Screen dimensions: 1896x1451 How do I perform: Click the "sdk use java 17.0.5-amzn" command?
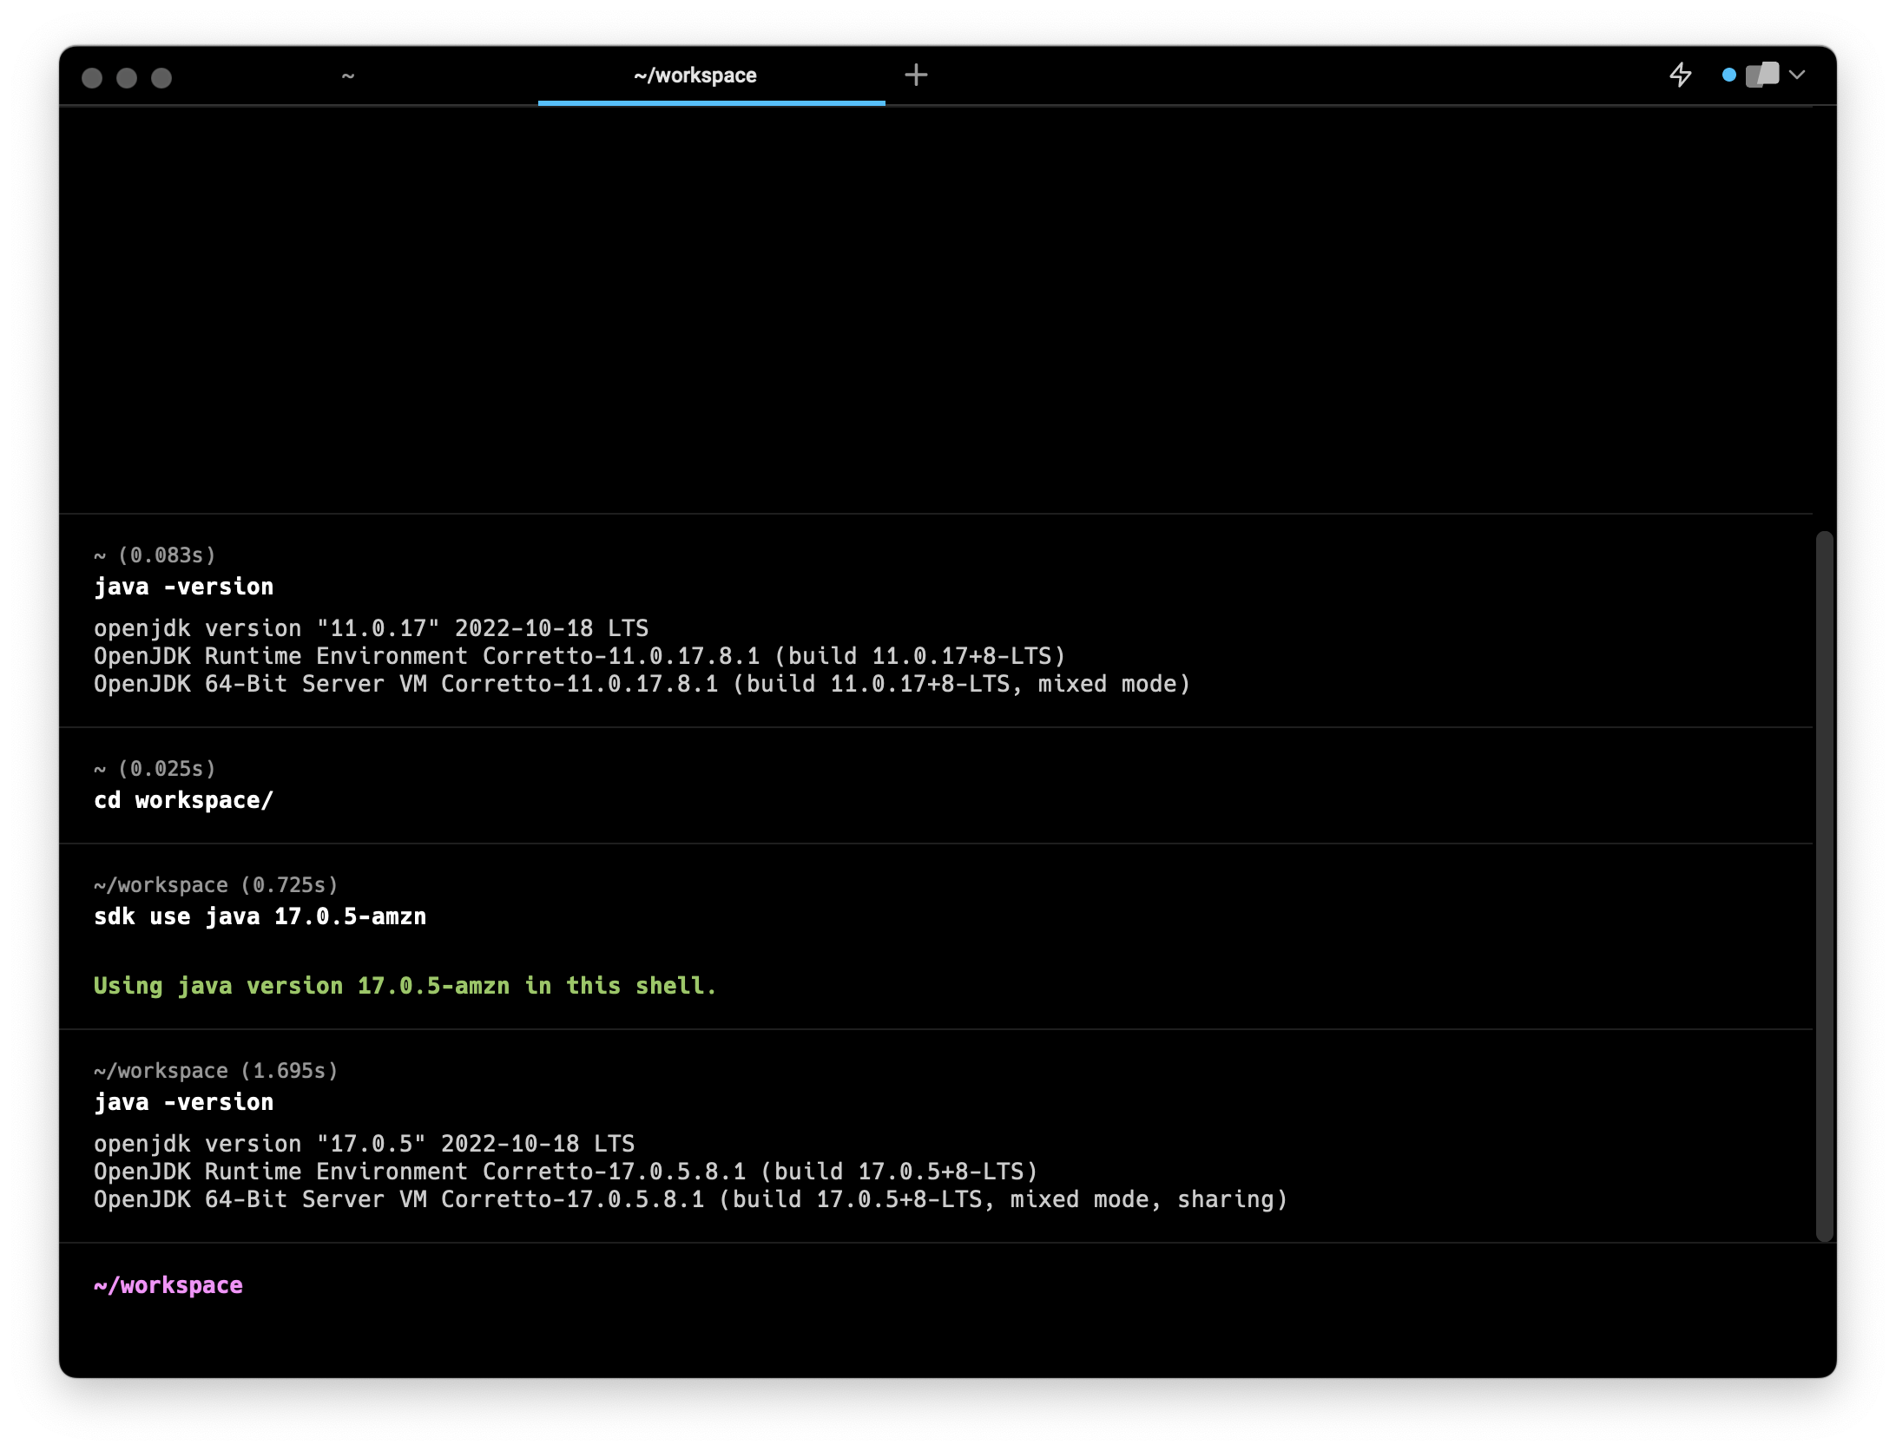coord(260,917)
